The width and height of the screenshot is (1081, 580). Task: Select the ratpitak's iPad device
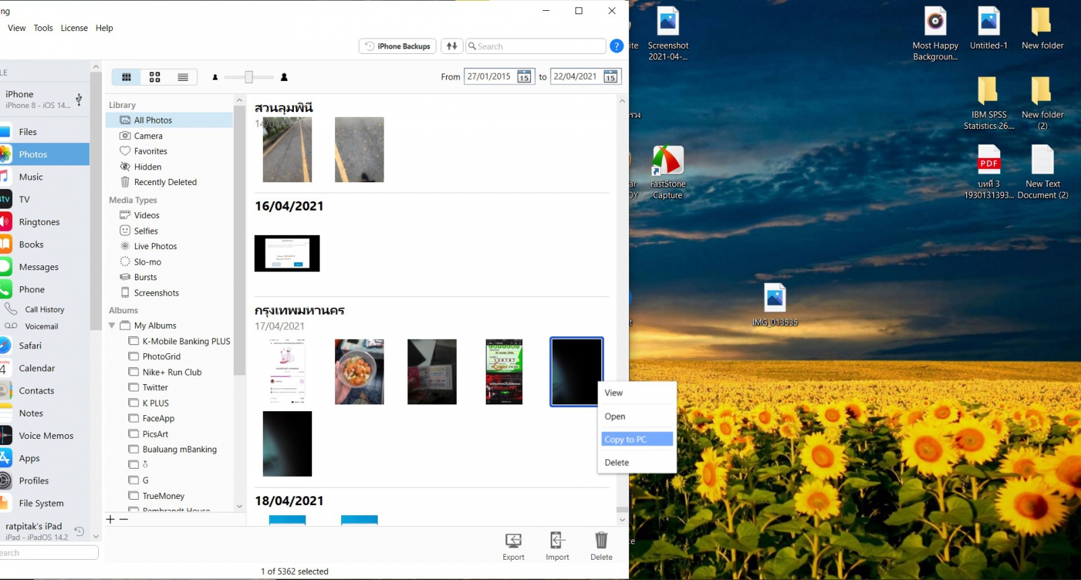tap(45, 531)
